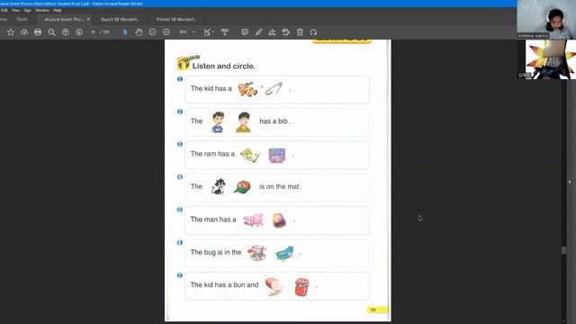Print the document using the printer icon
This screenshot has width=576, height=324.
[x=38, y=32]
